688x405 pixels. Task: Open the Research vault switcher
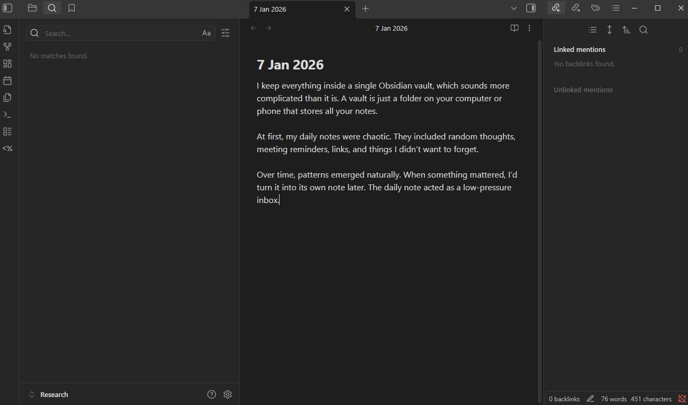coord(49,394)
